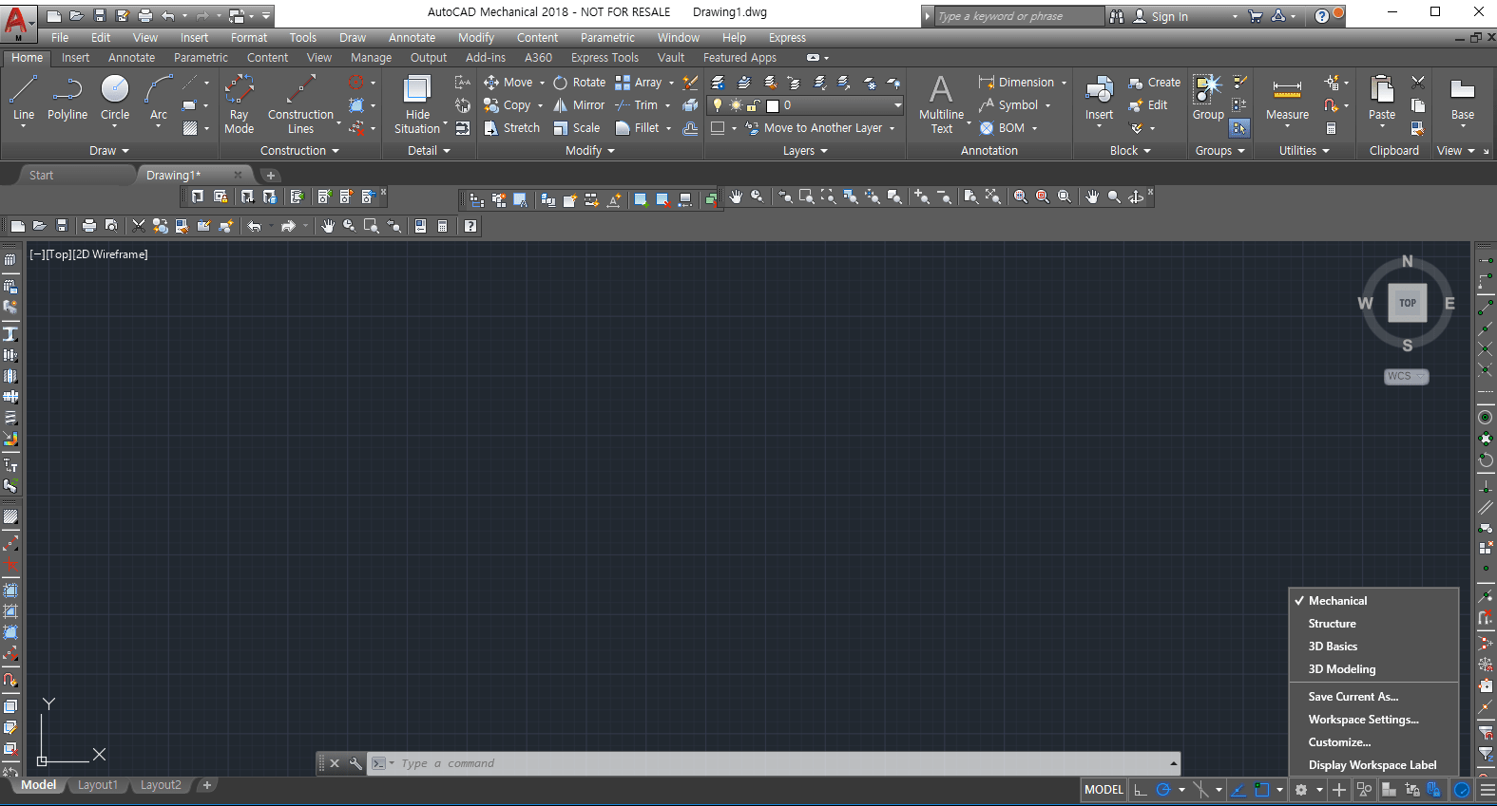Open the Measure tool
1497x806 pixels.
click(1287, 100)
